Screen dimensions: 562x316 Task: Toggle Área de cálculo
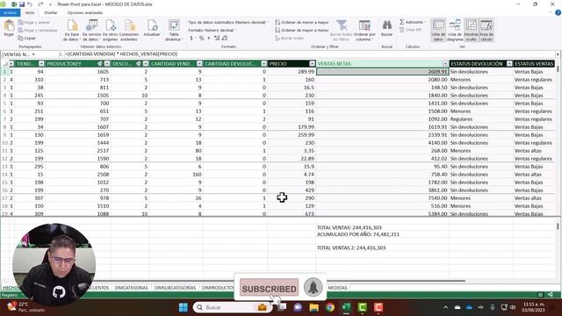(x=486, y=31)
